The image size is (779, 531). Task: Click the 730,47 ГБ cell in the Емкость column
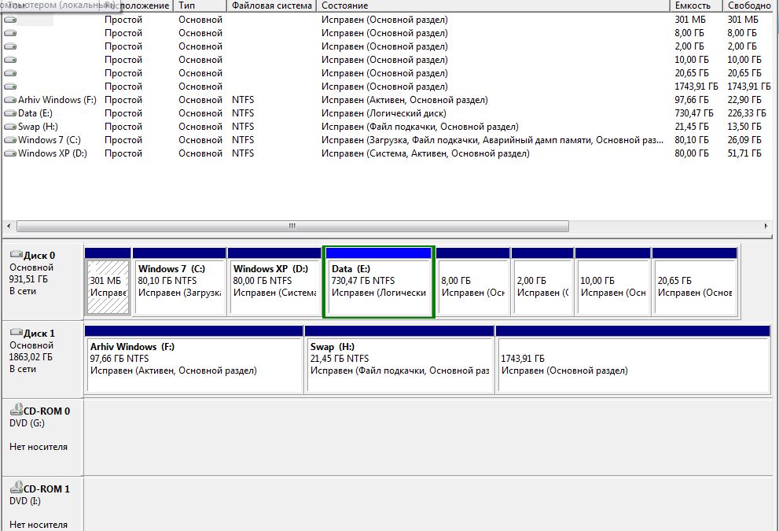[x=694, y=113]
